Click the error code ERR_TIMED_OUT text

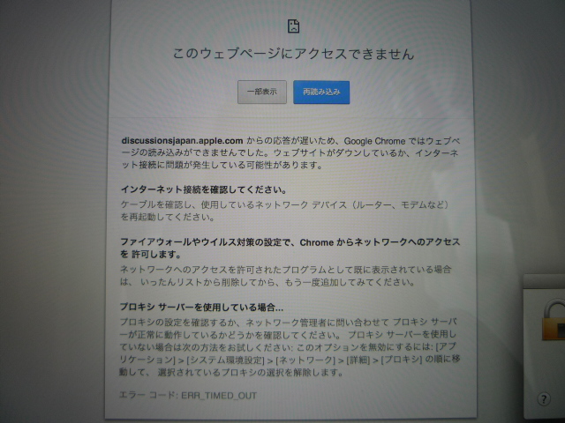click(219, 396)
